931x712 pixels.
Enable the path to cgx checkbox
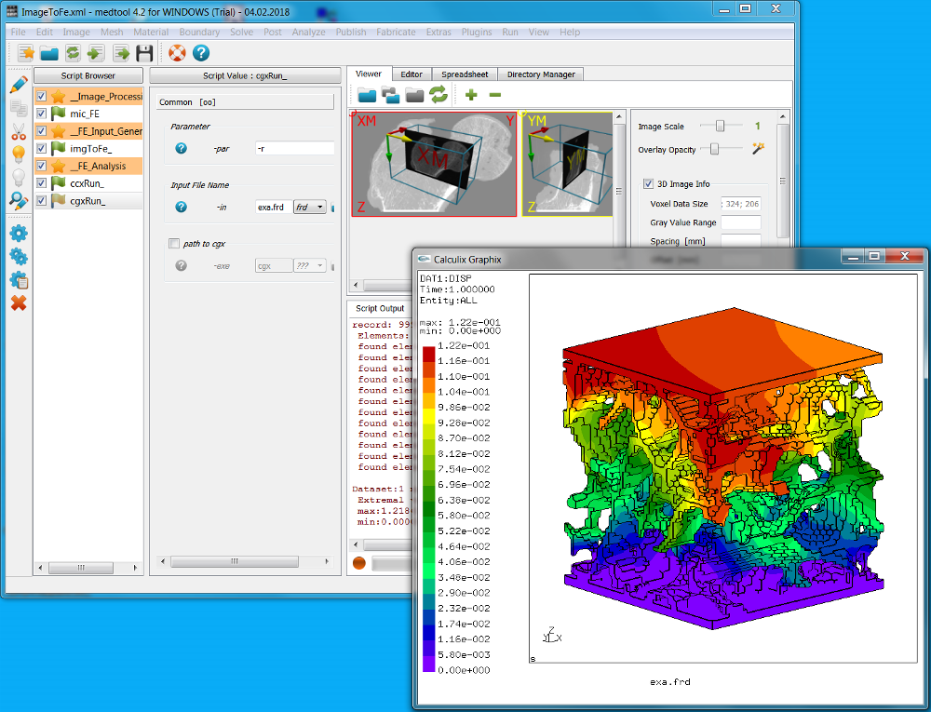click(174, 243)
